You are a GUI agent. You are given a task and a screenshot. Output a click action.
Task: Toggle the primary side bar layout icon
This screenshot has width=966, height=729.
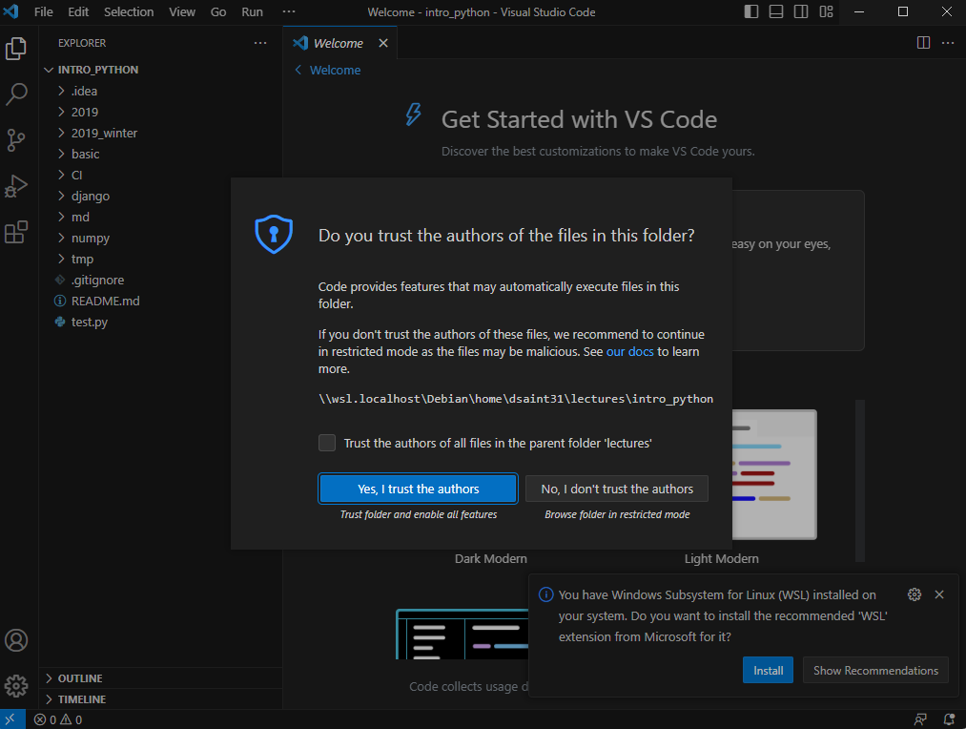pos(751,11)
